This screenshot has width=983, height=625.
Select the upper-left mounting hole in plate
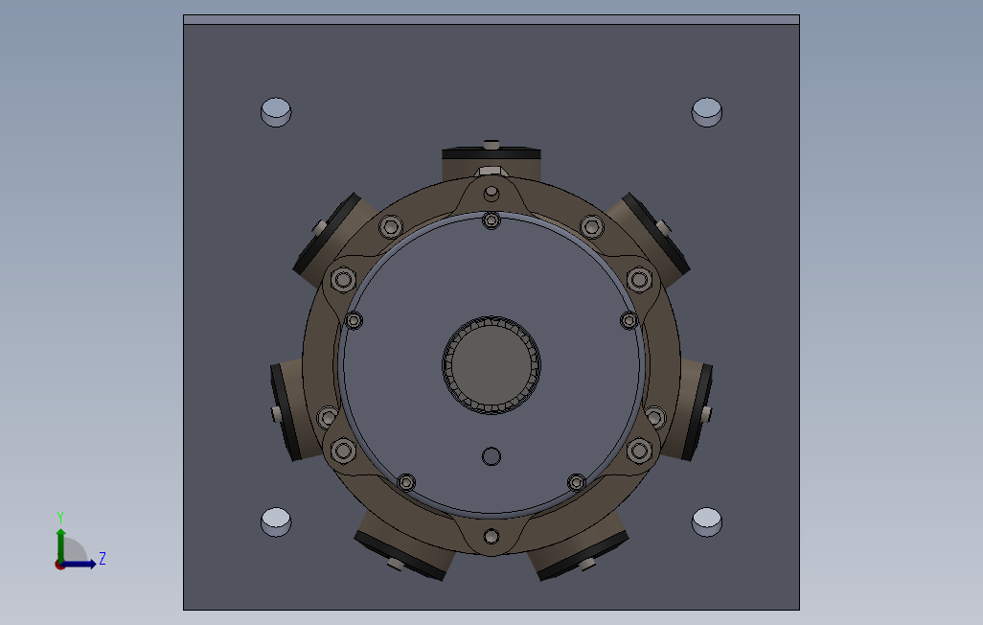(276, 112)
